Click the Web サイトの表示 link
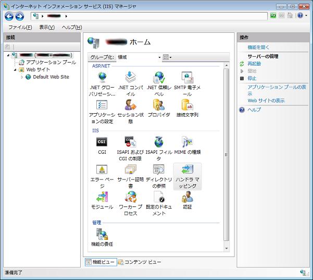The image size is (313, 280). click(x=266, y=101)
